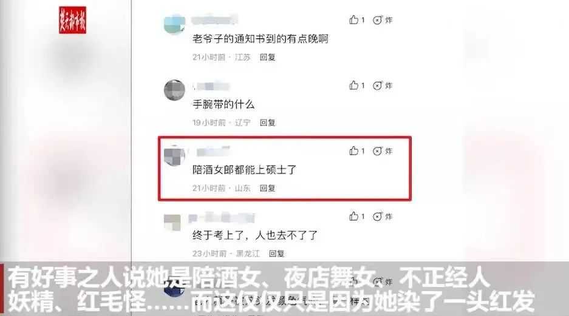The width and height of the screenshot is (569, 316).
Task: Click 回复 under the Heilongjiang comment
Action: [276, 254]
